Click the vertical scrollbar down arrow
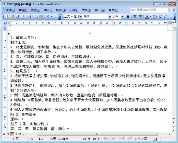178x143 pixels. coord(174,119)
